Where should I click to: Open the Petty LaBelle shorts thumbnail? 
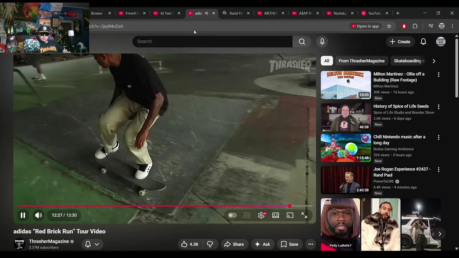point(340,225)
